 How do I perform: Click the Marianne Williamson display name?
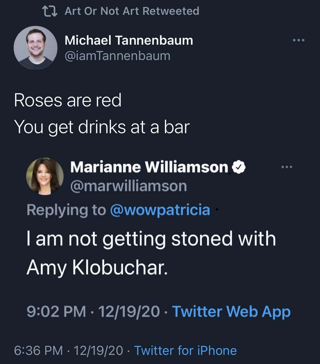149,167
